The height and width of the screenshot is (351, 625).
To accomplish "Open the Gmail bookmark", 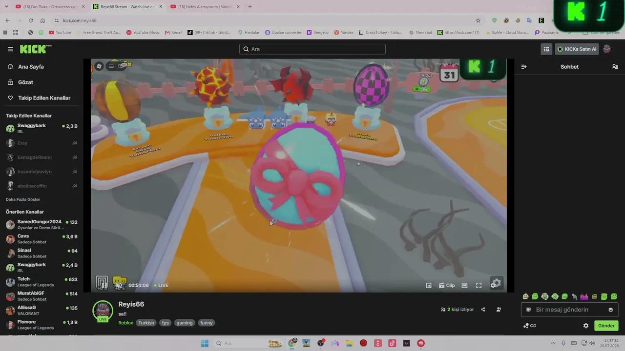I will tap(174, 33).
